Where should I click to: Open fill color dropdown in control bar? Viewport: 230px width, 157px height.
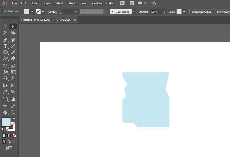coord(32,12)
